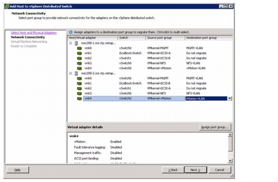Click the adapter details scroll down arrow
Image resolution: width=278 pixels, height=182 pixels.
pyautogui.click(x=230, y=161)
